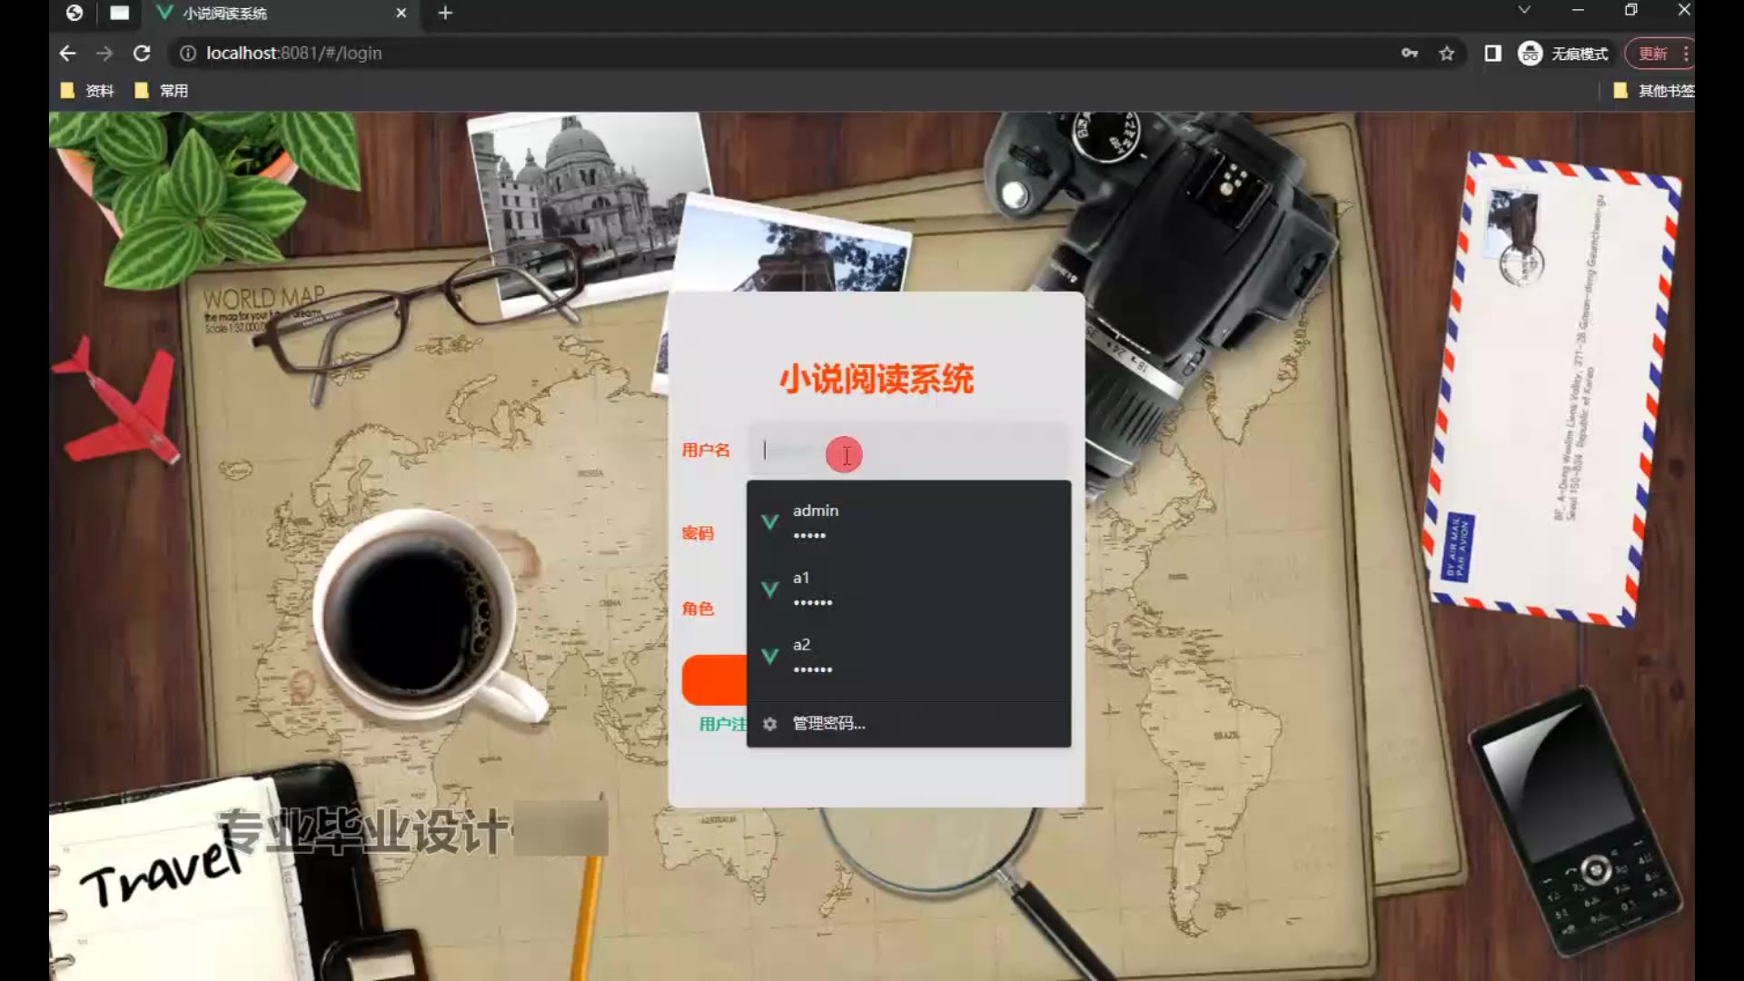Close the 小说阅读系统 tab

[x=401, y=13]
